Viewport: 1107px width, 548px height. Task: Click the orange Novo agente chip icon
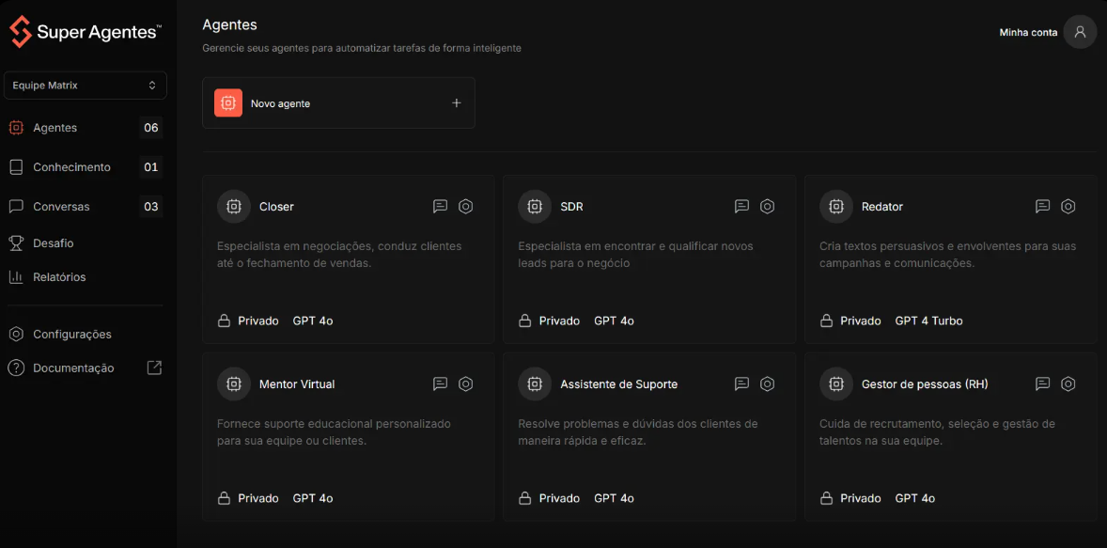[228, 103]
